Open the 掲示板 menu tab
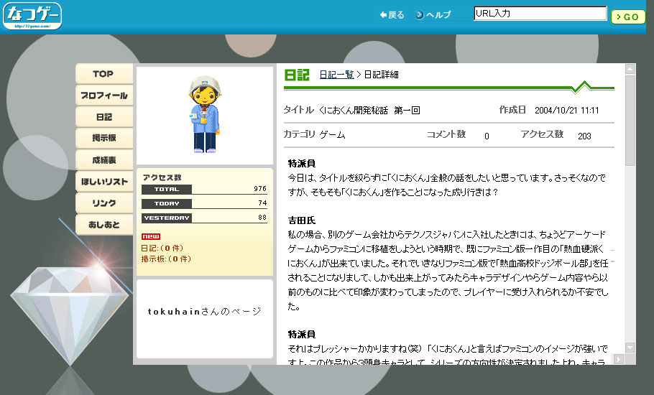 pyautogui.click(x=104, y=139)
